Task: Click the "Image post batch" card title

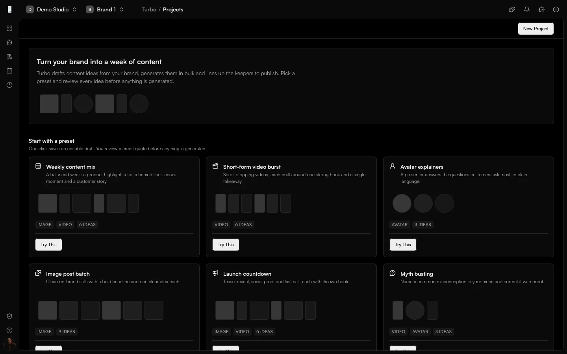Action: tap(68, 274)
